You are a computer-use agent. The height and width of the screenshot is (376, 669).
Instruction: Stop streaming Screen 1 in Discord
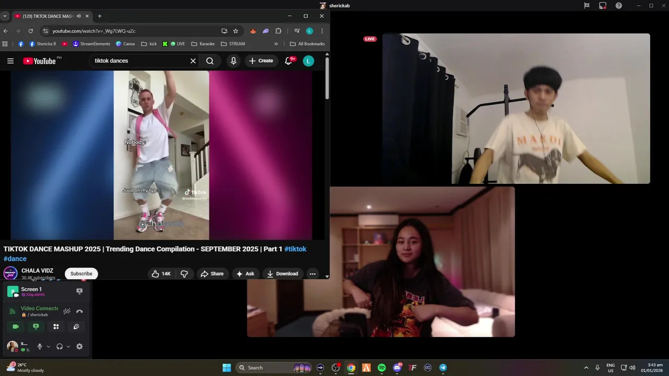pyautogui.click(x=79, y=291)
